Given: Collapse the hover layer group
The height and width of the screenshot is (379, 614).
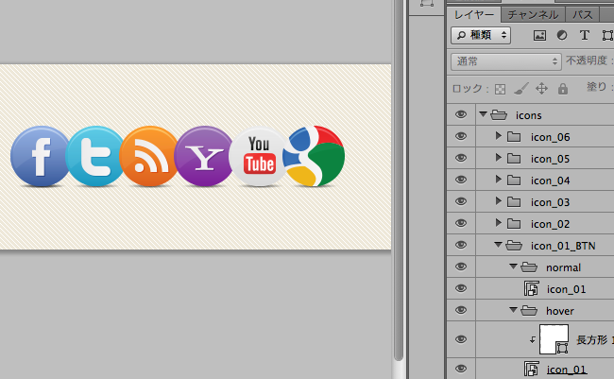Looking at the screenshot, I should click(512, 310).
